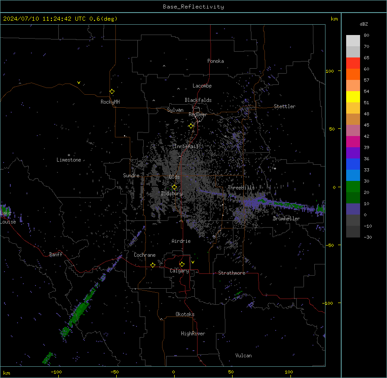
Task: Click the Innisfail city label
Action: click(x=186, y=146)
